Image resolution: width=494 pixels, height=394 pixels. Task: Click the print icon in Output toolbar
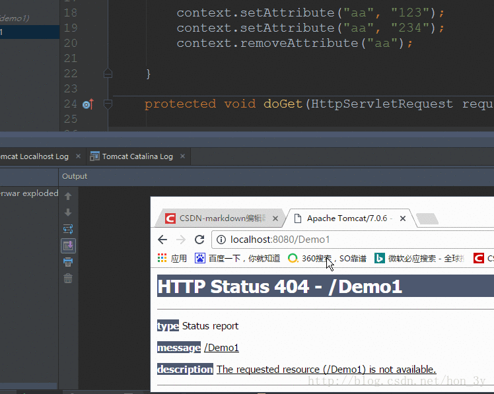pyautogui.click(x=68, y=262)
